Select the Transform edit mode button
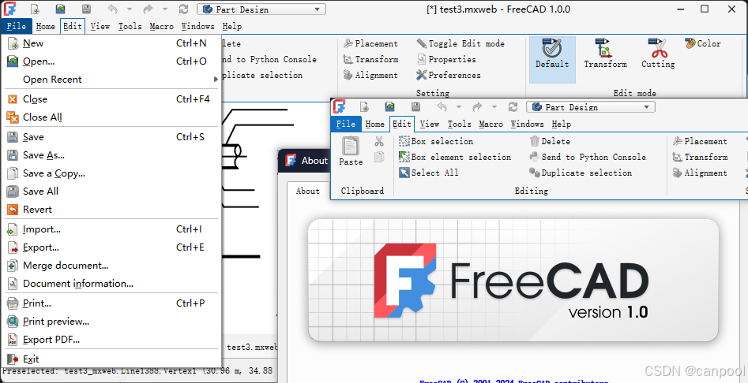Screen dimensions: 748x383 click(605, 54)
